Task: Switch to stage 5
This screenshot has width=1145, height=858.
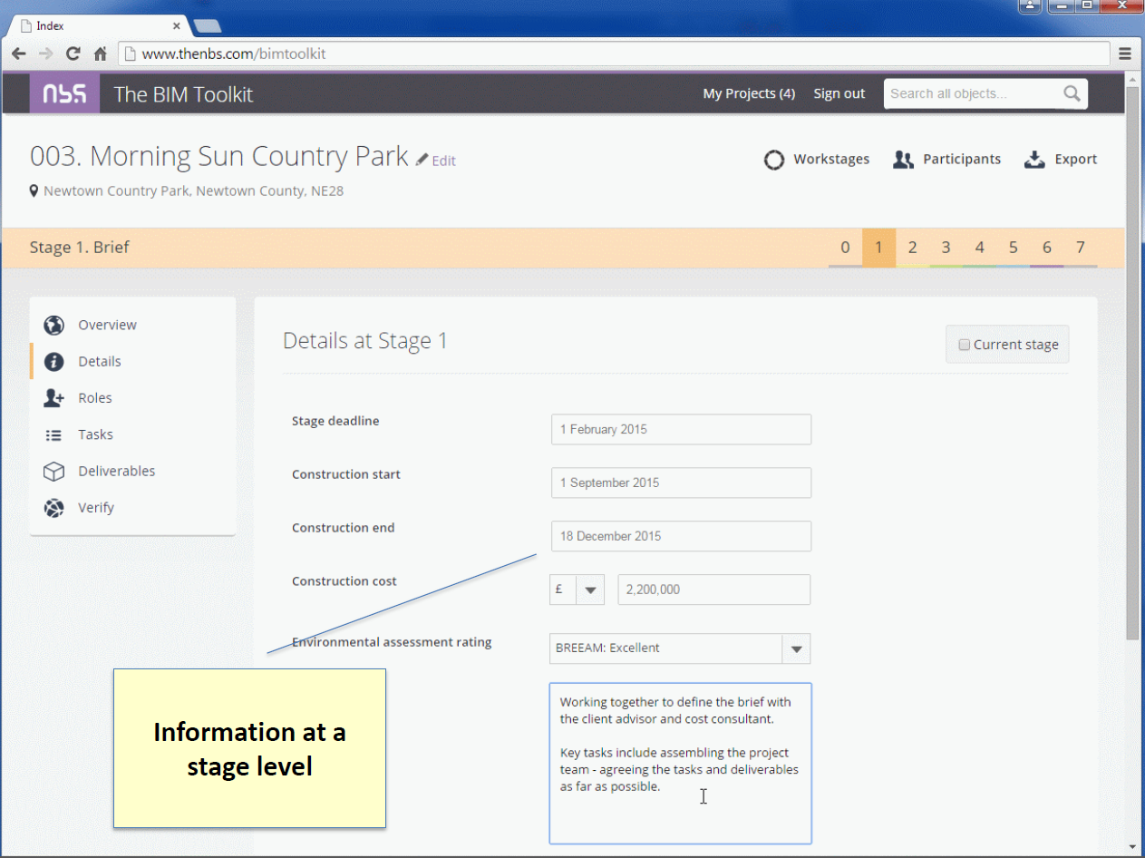Action: tap(1013, 248)
